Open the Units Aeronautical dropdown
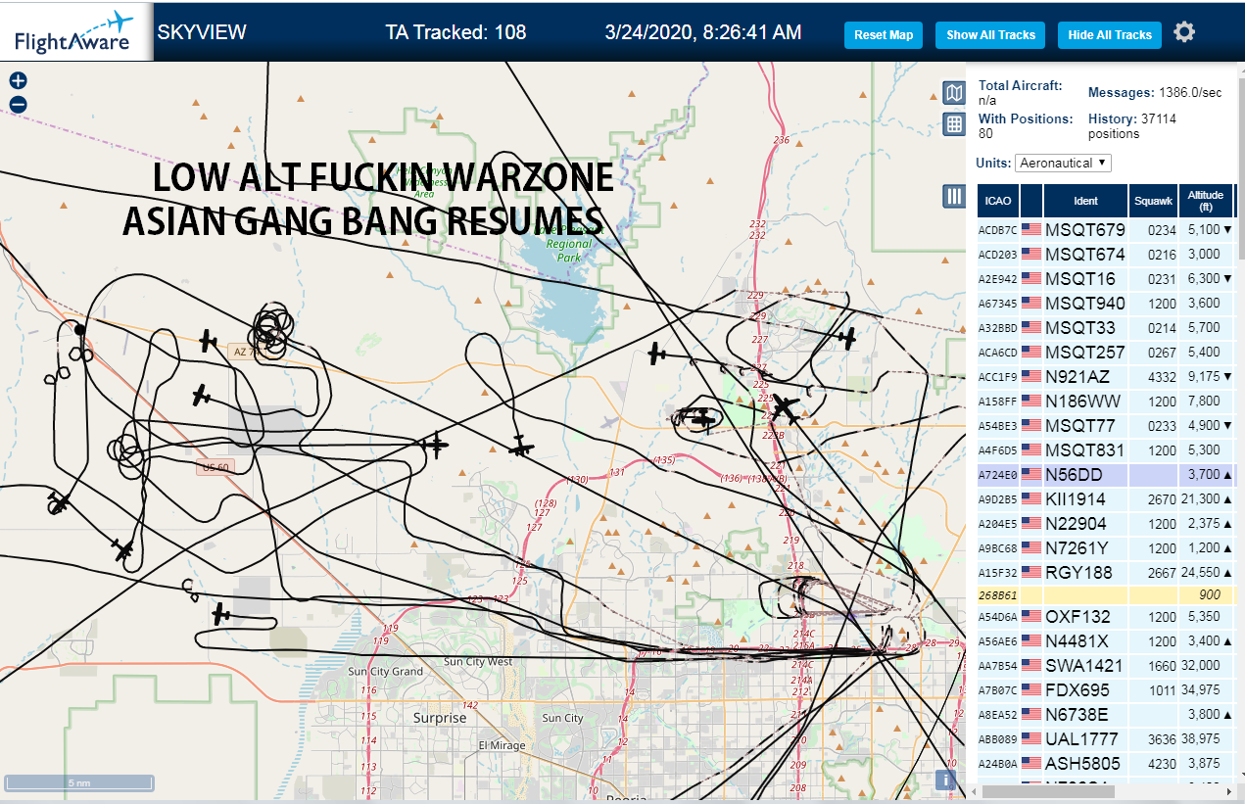 pos(1063,163)
